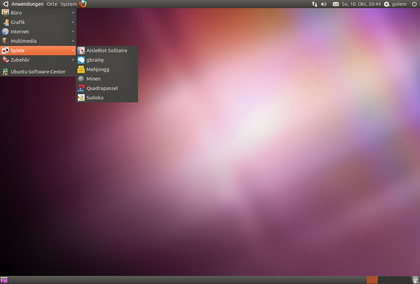
Task: Click the AisleRiot Solitaire card icon
Action: pyautogui.click(x=81, y=51)
